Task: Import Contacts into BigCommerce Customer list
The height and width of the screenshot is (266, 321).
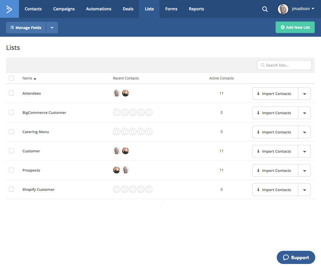Action: tap(275, 113)
